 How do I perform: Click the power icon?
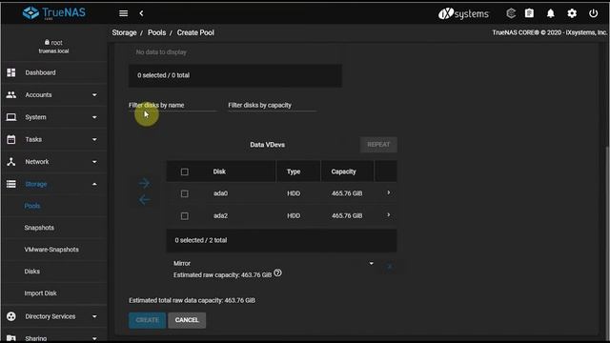593,13
